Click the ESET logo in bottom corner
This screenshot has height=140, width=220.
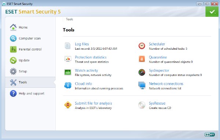[209, 135]
